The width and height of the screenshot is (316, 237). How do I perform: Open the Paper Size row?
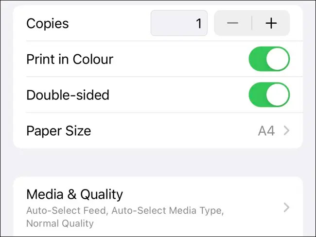[x=146, y=130]
